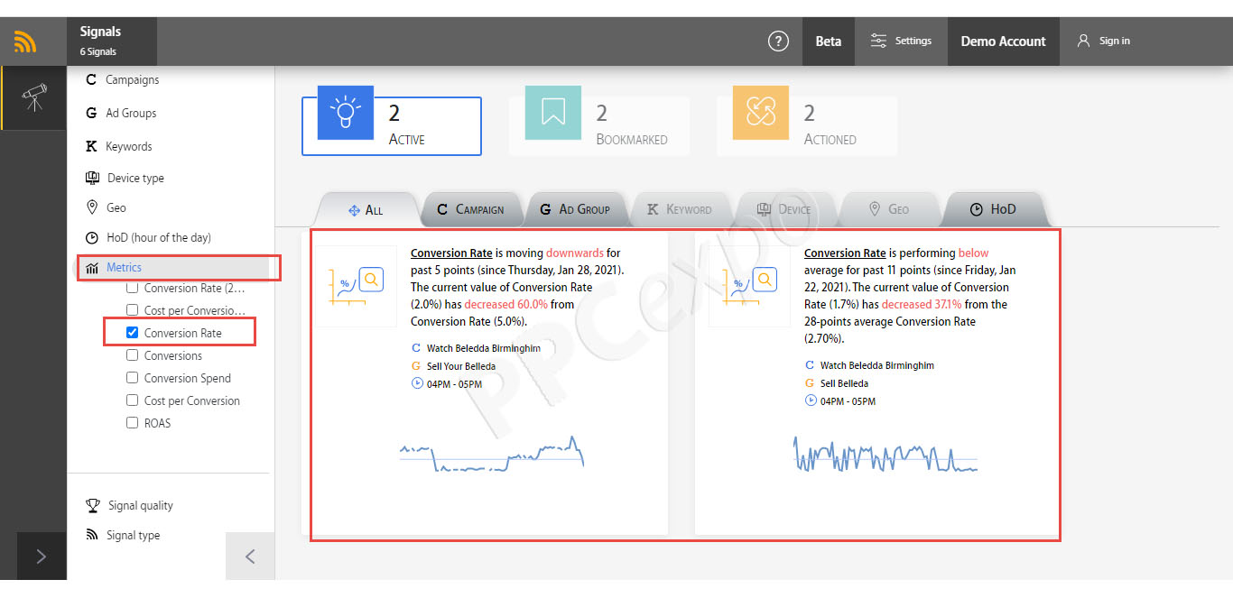Open the telescope icon in sidebar
1233x598 pixels.
coord(33,97)
